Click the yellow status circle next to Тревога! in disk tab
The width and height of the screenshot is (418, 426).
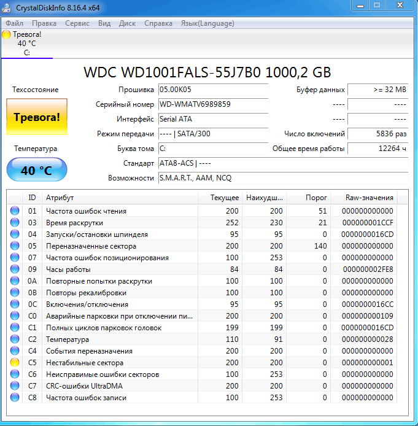[6, 34]
